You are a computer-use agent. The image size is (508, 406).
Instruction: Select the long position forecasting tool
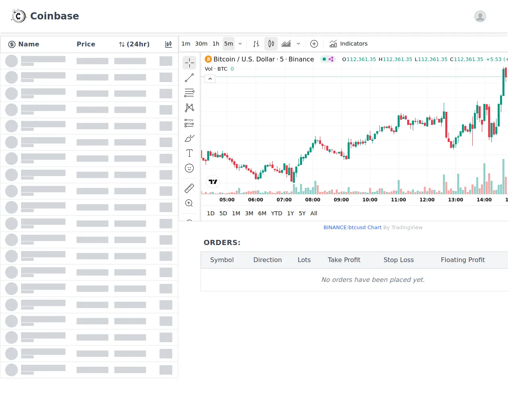coord(189,123)
